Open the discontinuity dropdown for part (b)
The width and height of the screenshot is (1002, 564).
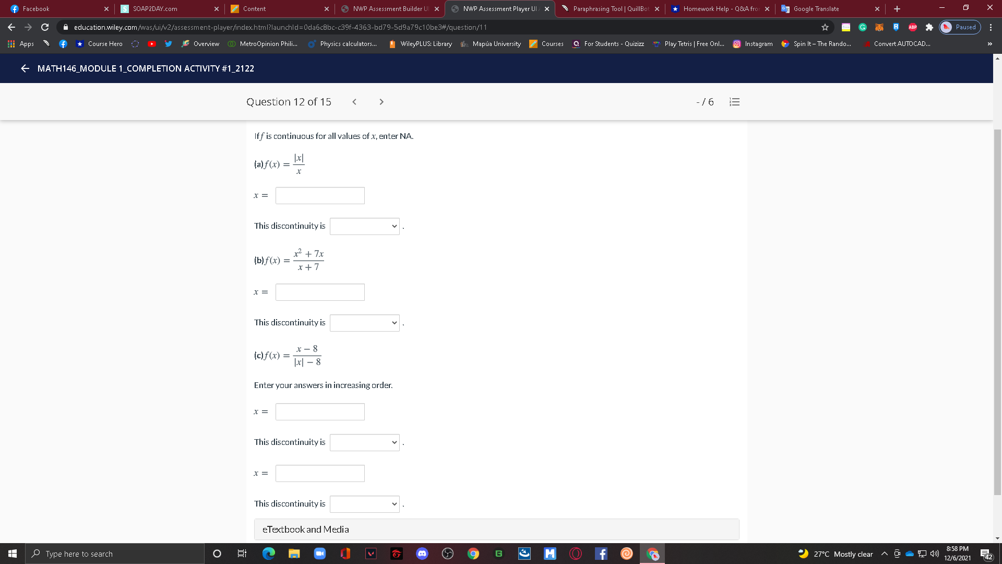tap(364, 323)
